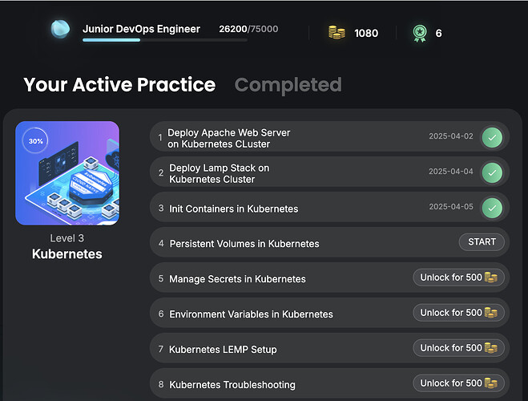This screenshot has height=401, width=528.
Task: Open Deploy Lamp Stack on Kubernetes Cluster
Action: tap(219, 173)
